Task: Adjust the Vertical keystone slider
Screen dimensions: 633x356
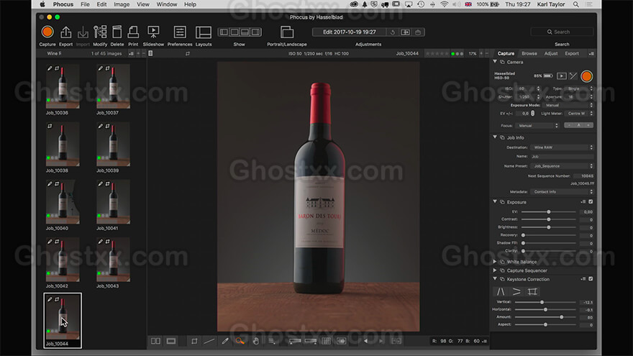Action: tap(545, 302)
